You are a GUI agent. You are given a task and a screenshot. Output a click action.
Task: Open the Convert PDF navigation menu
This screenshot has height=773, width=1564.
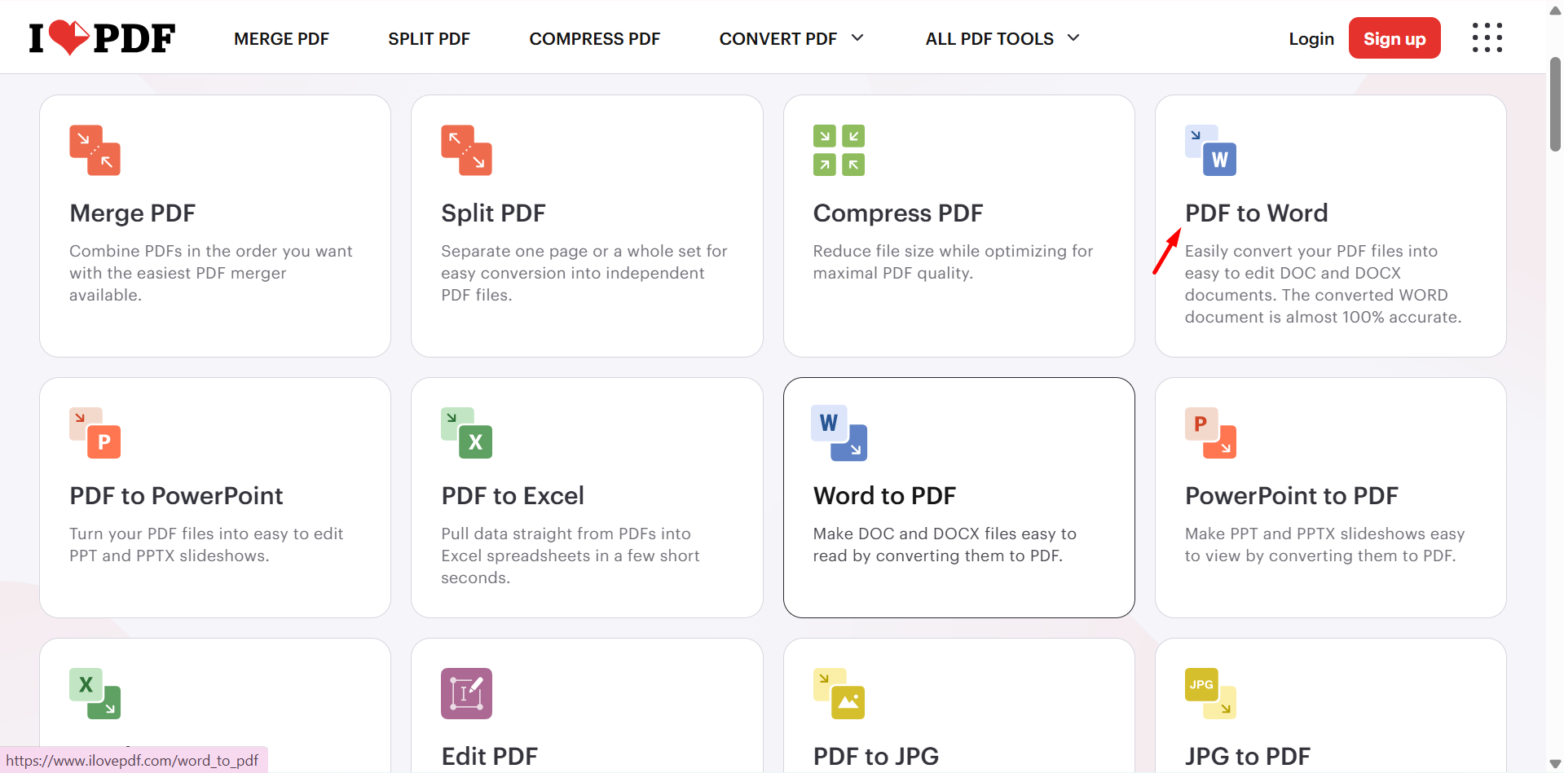(x=778, y=38)
